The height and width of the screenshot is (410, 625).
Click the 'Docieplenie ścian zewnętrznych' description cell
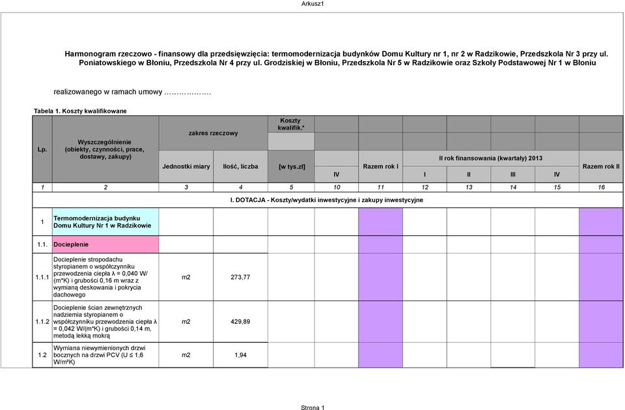(x=105, y=322)
